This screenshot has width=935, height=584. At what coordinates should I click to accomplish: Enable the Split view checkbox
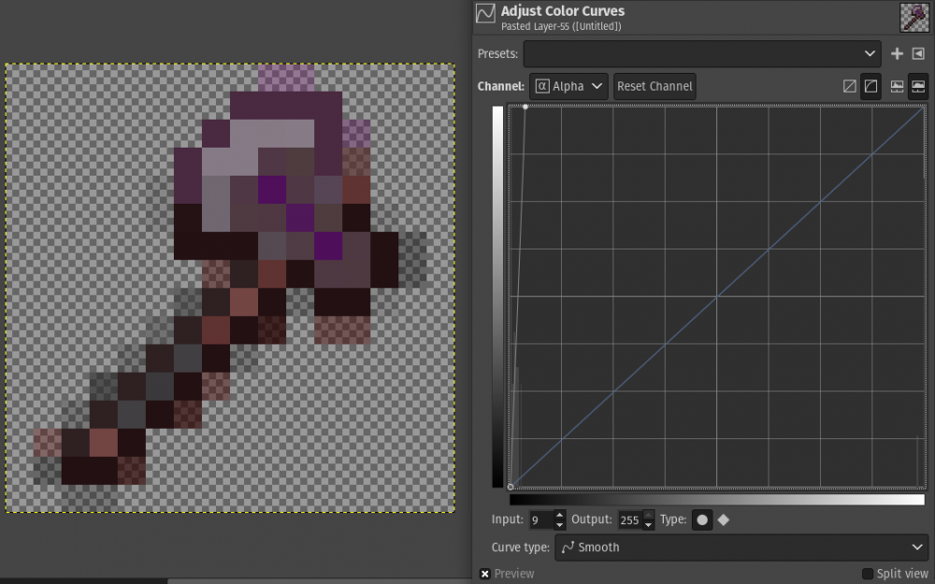868,574
